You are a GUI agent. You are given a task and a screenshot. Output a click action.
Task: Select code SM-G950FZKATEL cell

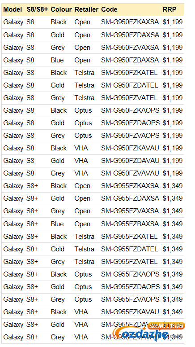[129, 73]
